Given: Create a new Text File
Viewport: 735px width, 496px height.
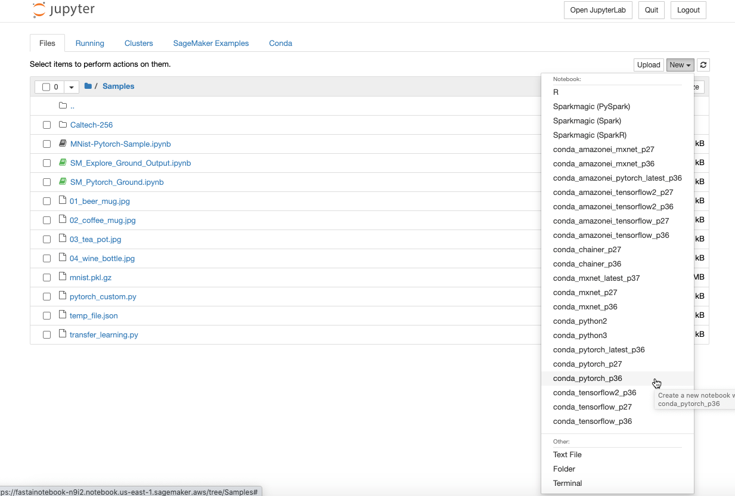Looking at the screenshot, I should click(618, 455).
